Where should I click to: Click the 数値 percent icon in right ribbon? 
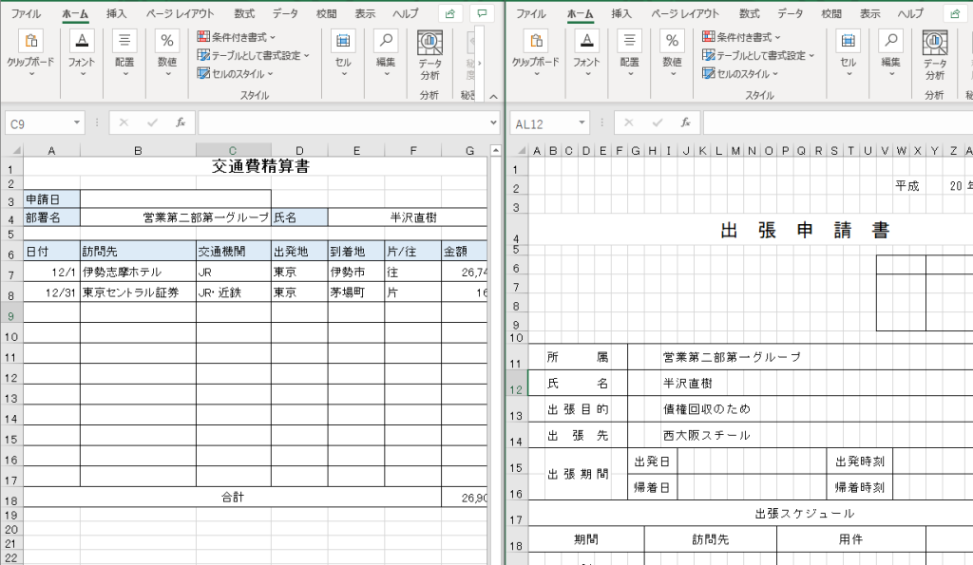[x=673, y=41]
